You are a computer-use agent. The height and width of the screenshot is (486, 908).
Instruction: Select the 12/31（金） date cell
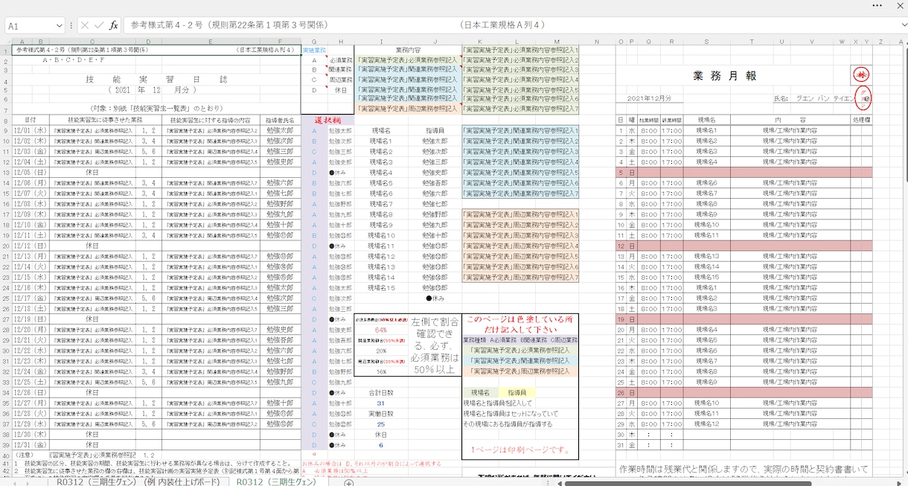pyautogui.click(x=31, y=444)
